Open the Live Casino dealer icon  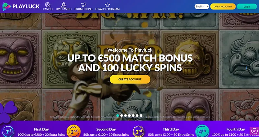tap(63, 5)
